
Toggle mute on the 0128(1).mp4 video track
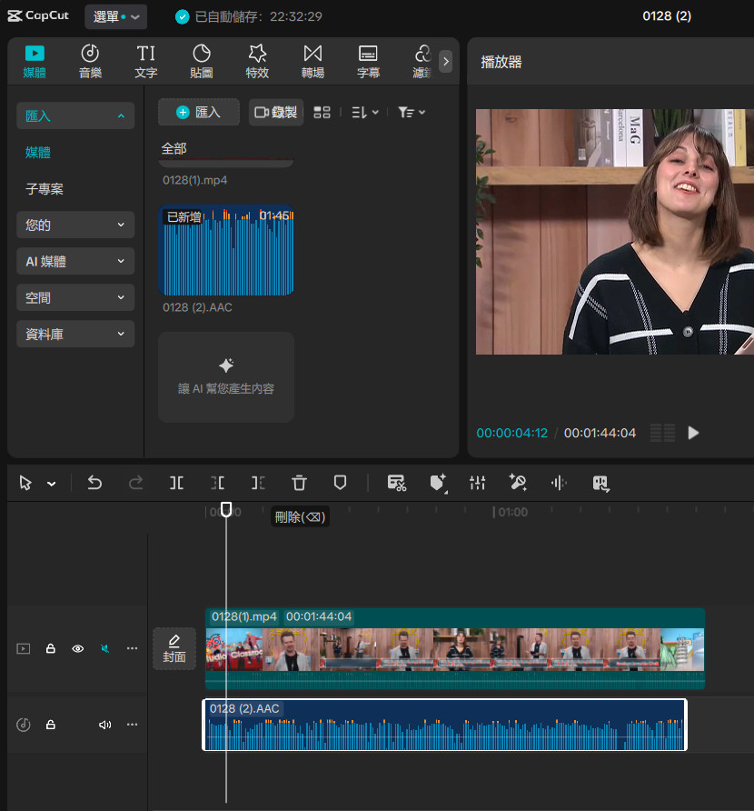[x=105, y=649]
